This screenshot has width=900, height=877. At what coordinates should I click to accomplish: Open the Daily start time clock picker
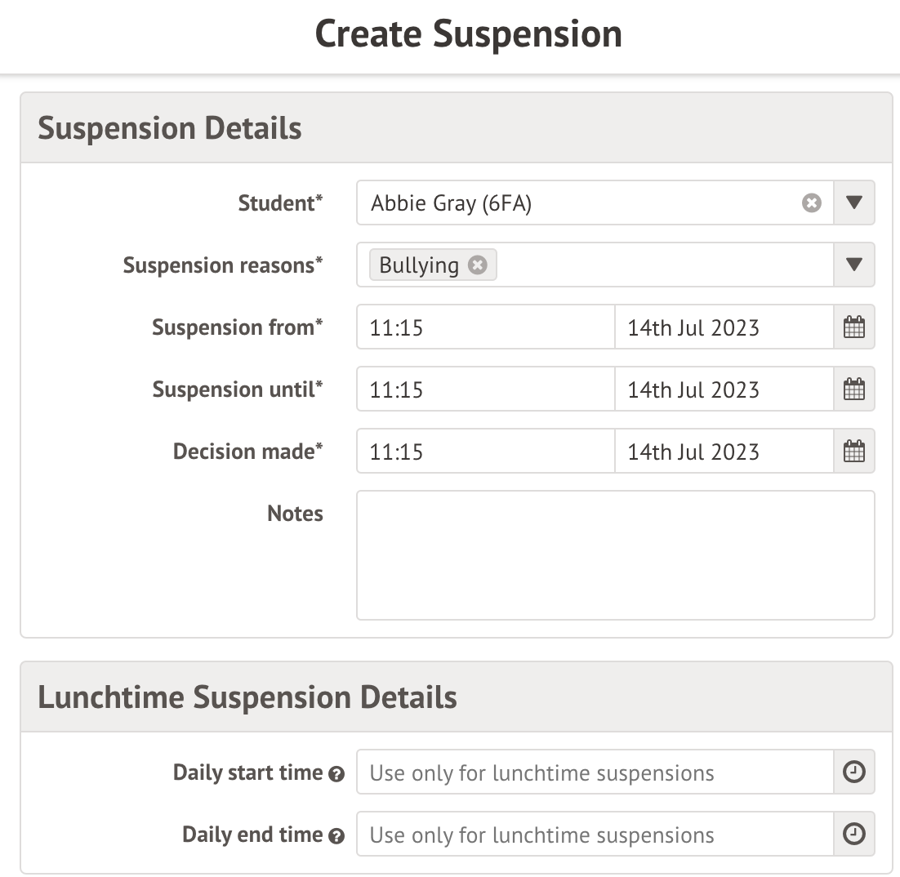(853, 771)
